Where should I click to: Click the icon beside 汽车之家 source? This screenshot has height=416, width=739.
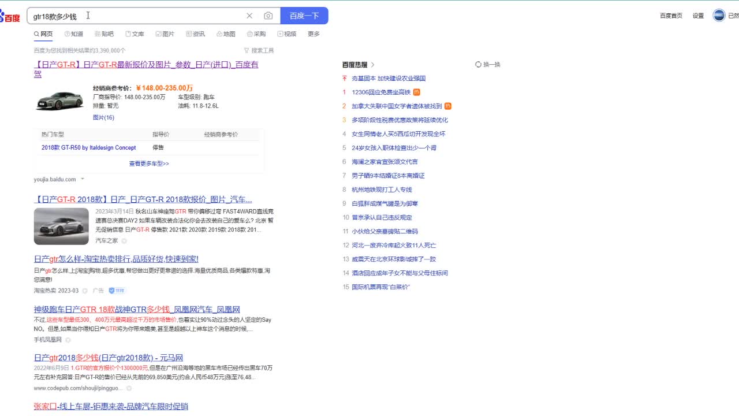click(124, 240)
